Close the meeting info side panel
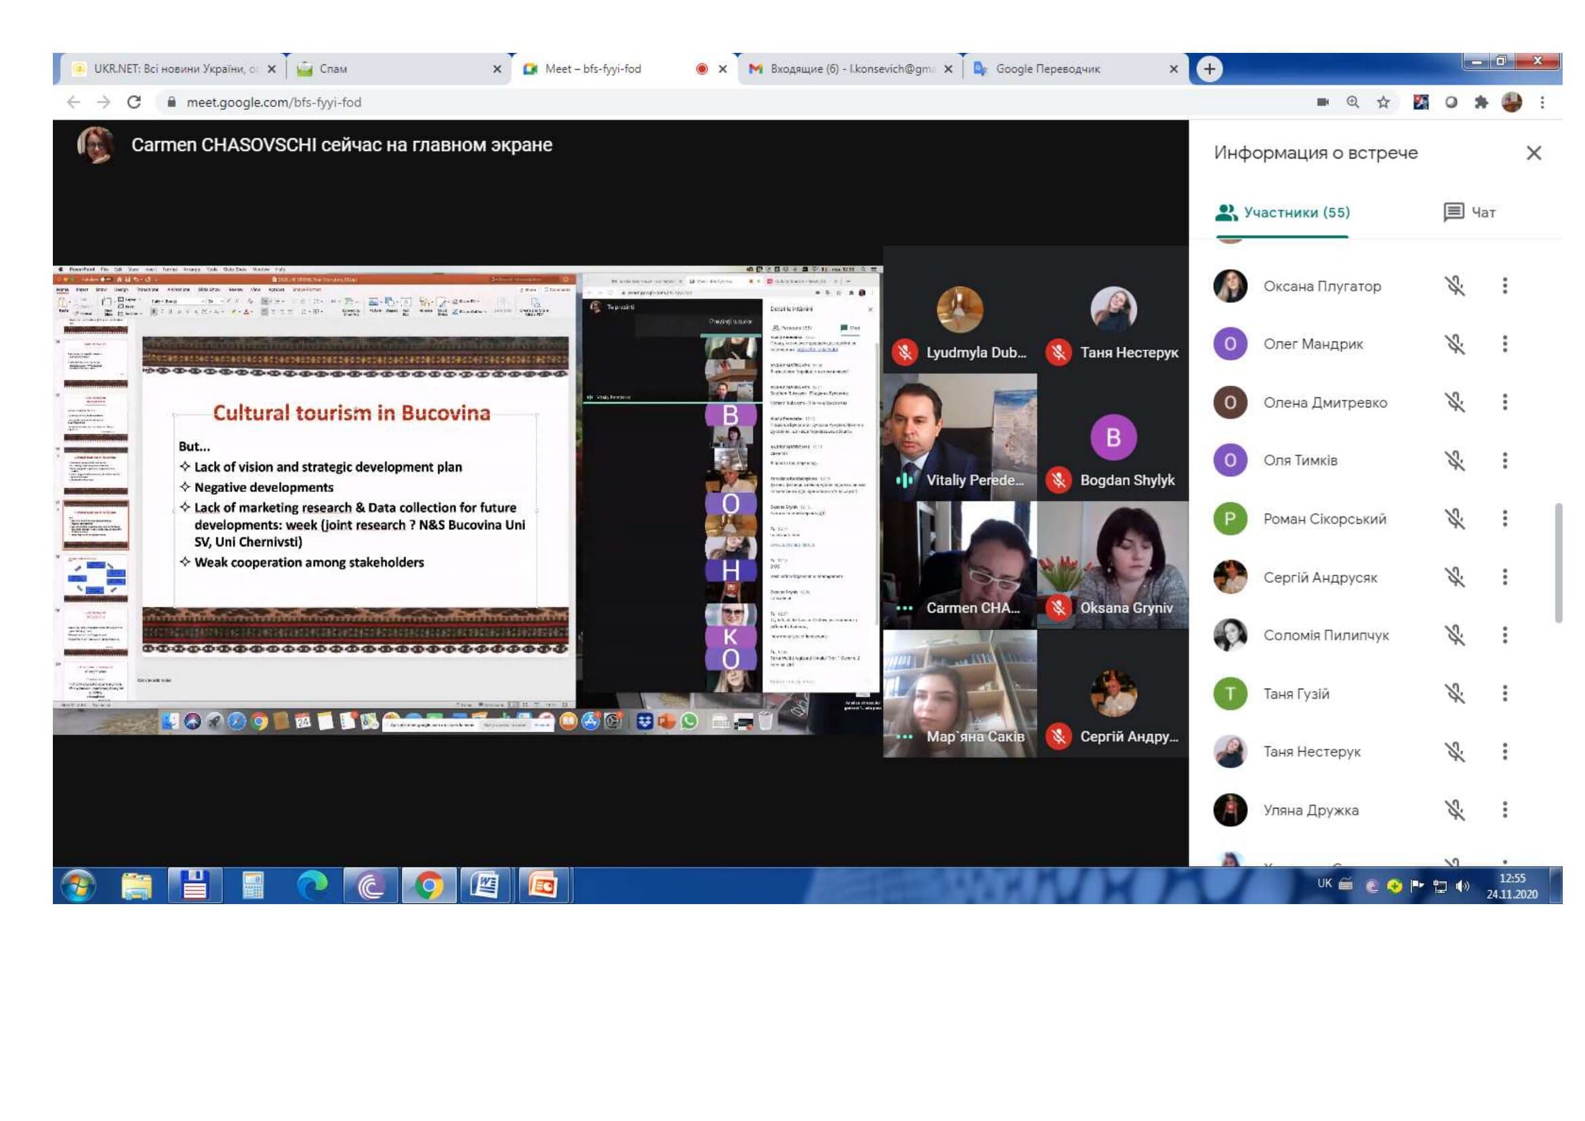Image resolution: width=1585 pixels, height=1121 pixels. click(1533, 152)
